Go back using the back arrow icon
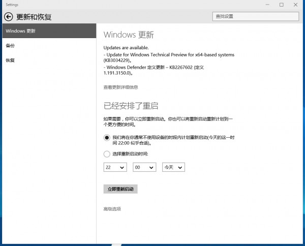 coord(8,17)
